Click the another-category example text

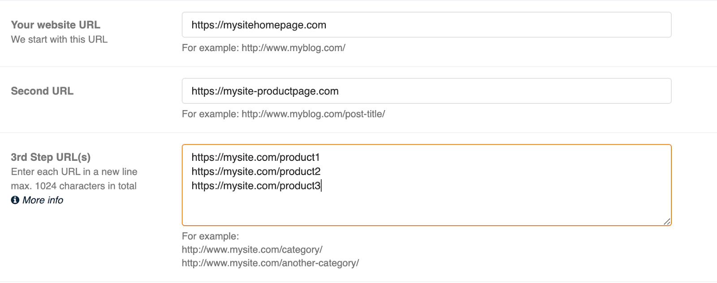point(270,263)
